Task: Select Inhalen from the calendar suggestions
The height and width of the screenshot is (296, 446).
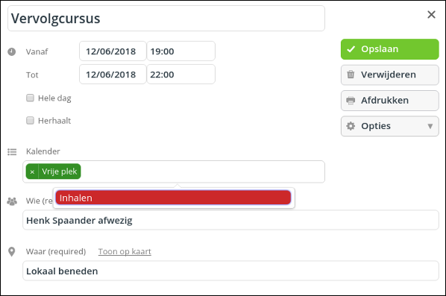Action: pyautogui.click(x=173, y=198)
